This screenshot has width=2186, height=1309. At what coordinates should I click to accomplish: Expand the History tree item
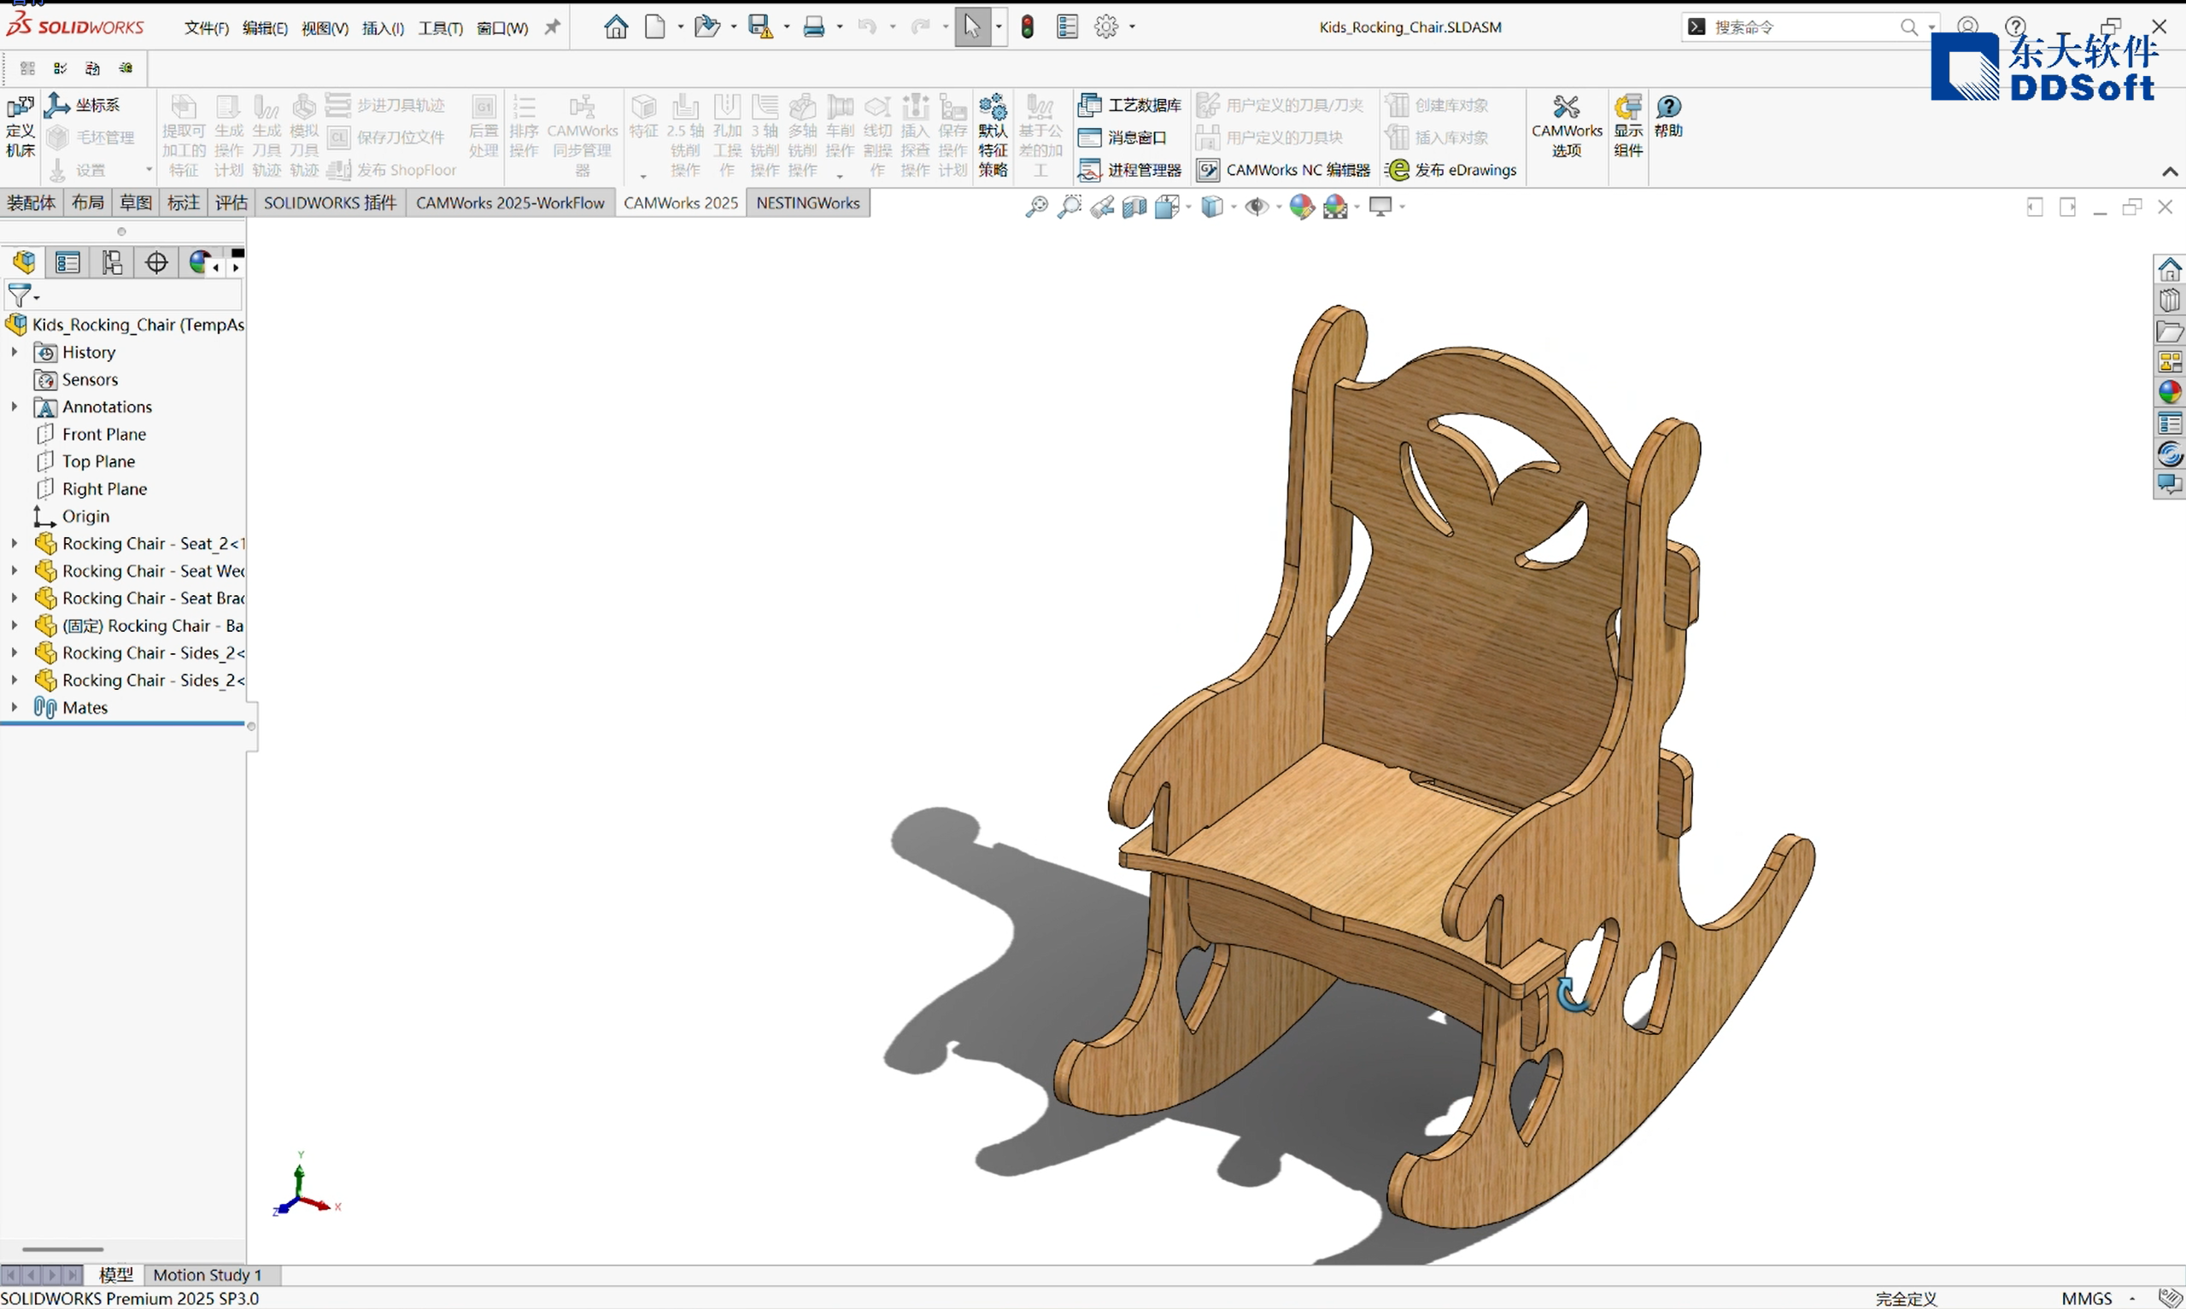pyautogui.click(x=15, y=352)
